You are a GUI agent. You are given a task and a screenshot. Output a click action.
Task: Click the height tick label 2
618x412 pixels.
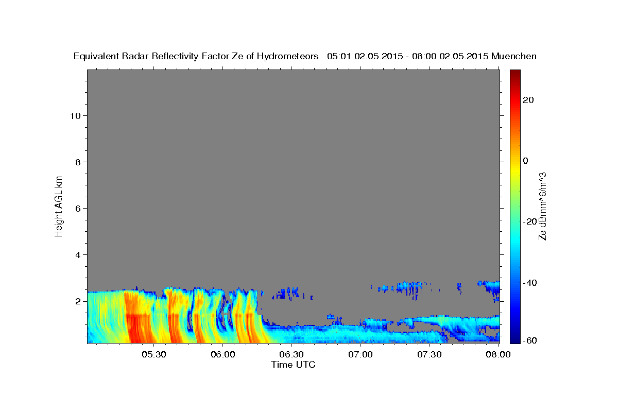[x=78, y=301]
